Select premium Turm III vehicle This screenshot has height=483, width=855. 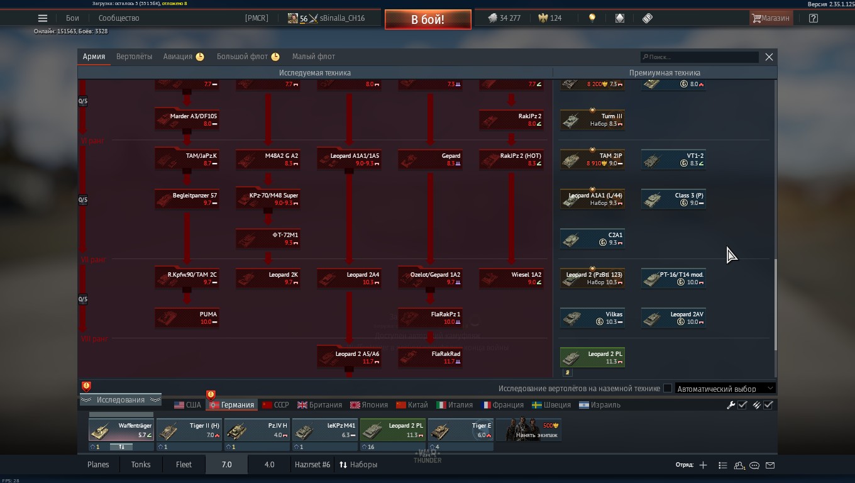pos(592,119)
